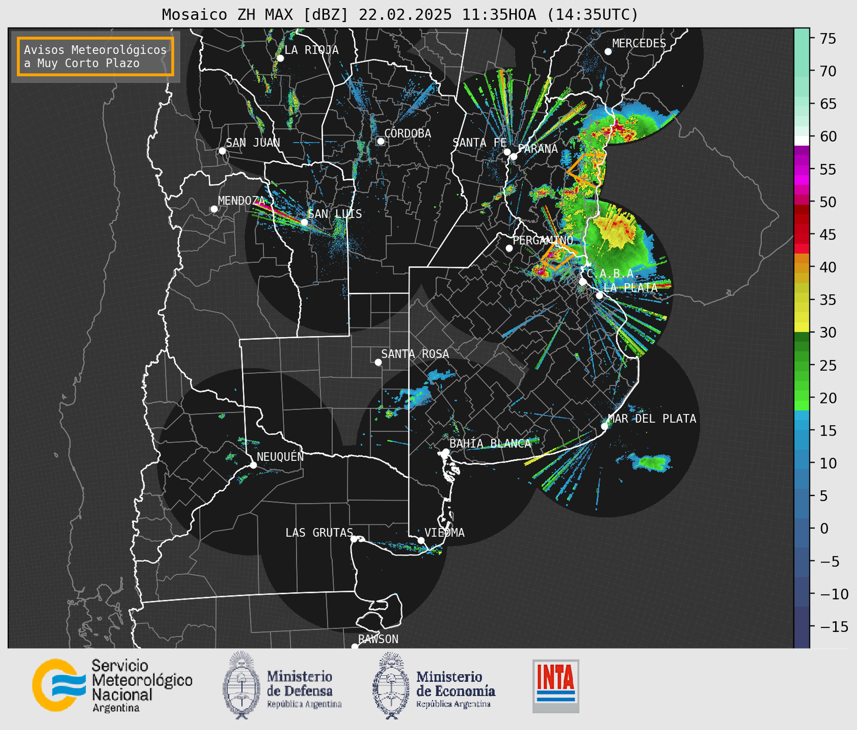Click the SANTA ROSA label text
Image resolution: width=857 pixels, height=730 pixels.
point(415,354)
